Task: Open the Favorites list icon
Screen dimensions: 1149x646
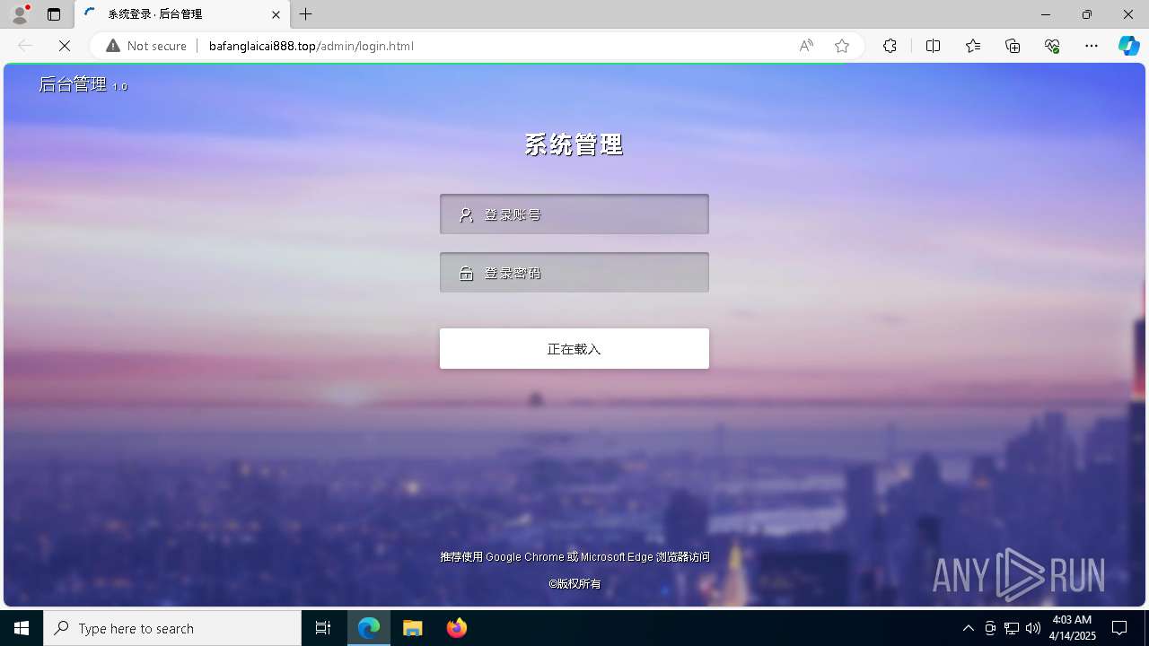Action: click(x=973, y=46)
